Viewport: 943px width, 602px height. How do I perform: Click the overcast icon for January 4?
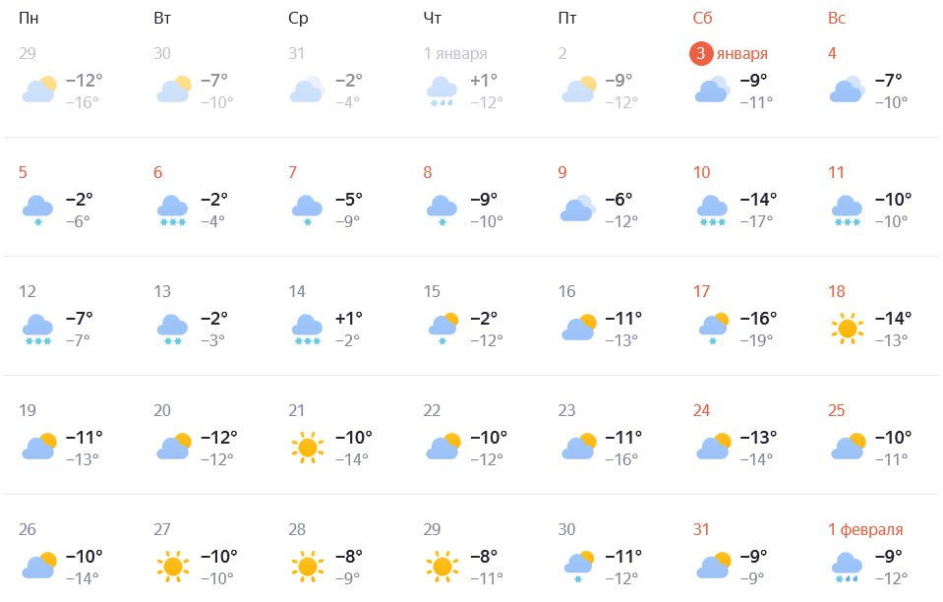click(x=846, y=90)
